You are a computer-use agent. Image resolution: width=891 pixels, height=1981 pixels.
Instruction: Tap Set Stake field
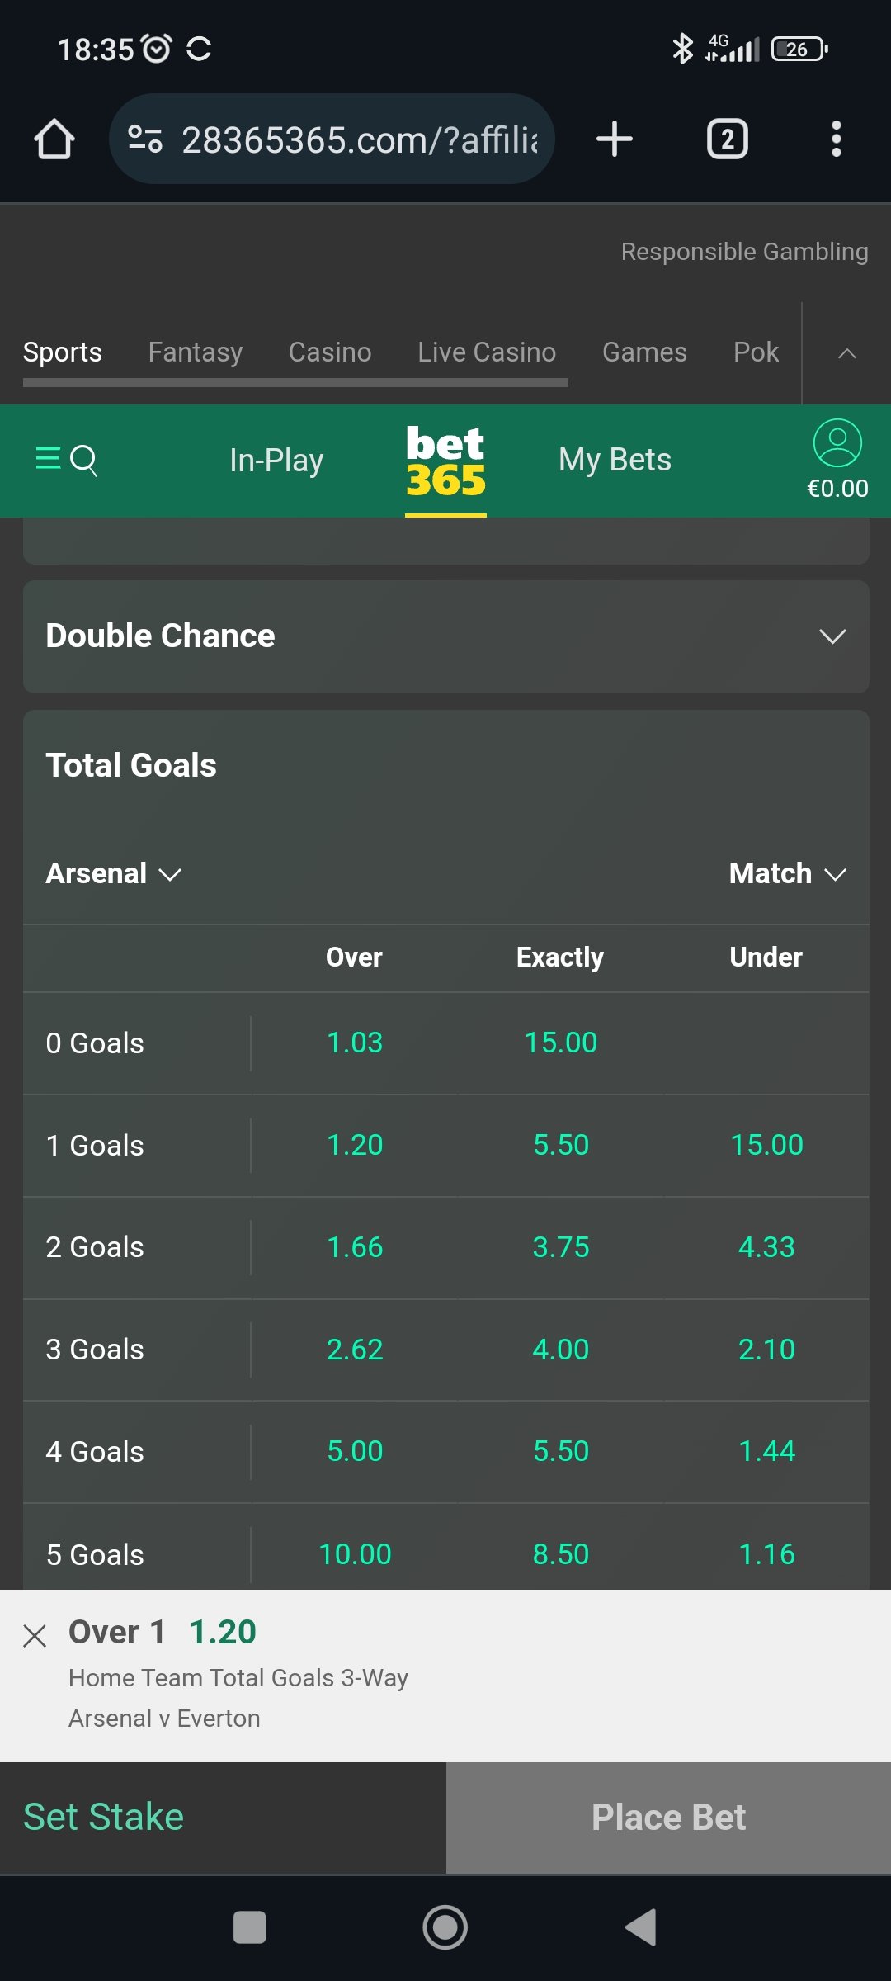point(223,1818)
